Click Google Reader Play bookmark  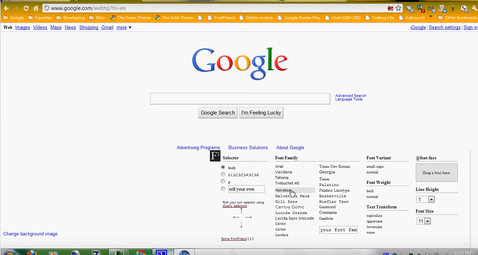[299, 18]
